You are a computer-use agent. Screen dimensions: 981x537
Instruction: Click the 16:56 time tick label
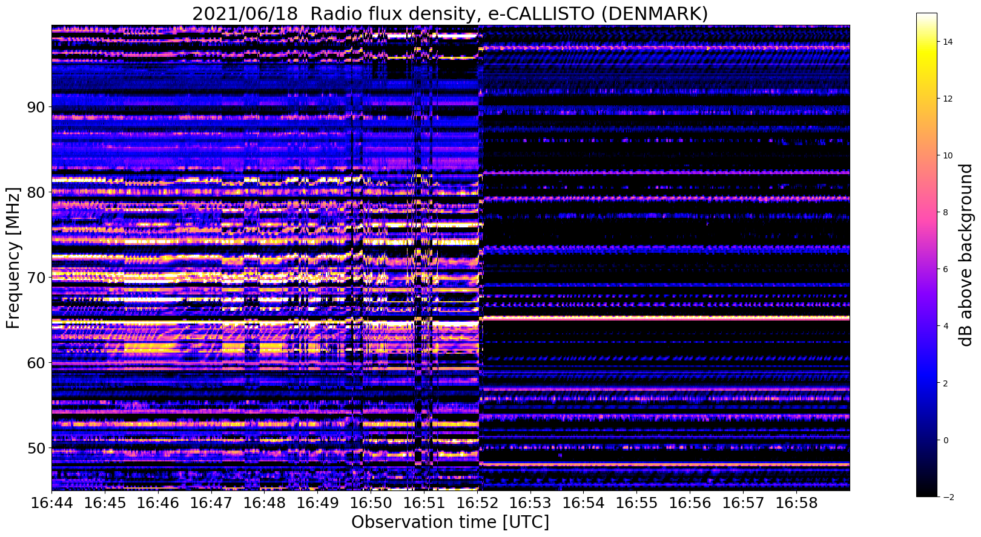(x=691, y=503)
